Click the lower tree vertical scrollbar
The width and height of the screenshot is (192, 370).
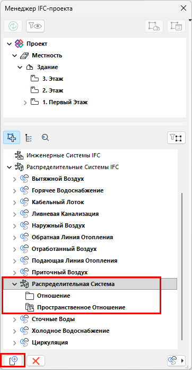(x=182, y=267)
